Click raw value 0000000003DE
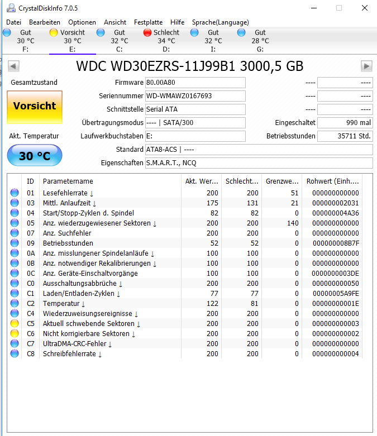 (335, 274)
